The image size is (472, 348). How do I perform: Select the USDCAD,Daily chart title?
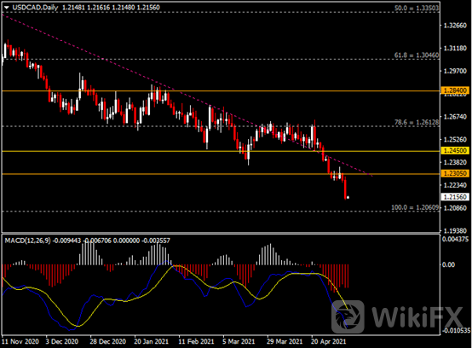click(x=35, y=8)
